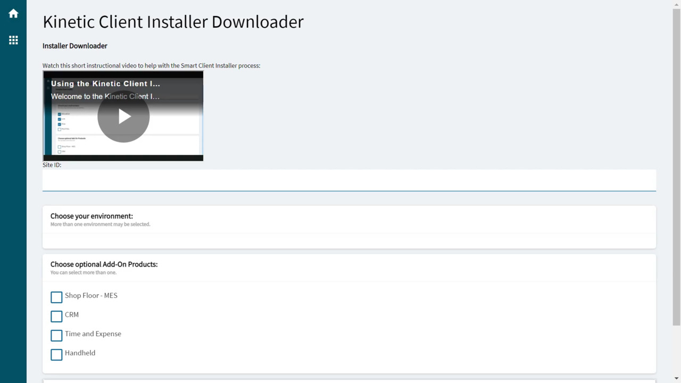Check the Handheld add-on option

coord(56,354)
